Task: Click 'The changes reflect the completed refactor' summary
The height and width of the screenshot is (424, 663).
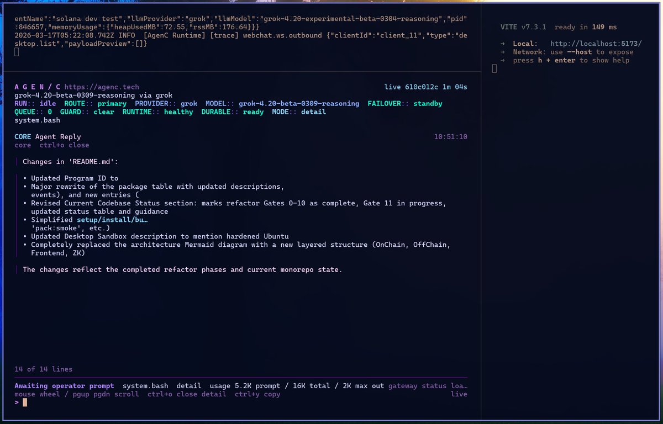Action: [182, 269]
